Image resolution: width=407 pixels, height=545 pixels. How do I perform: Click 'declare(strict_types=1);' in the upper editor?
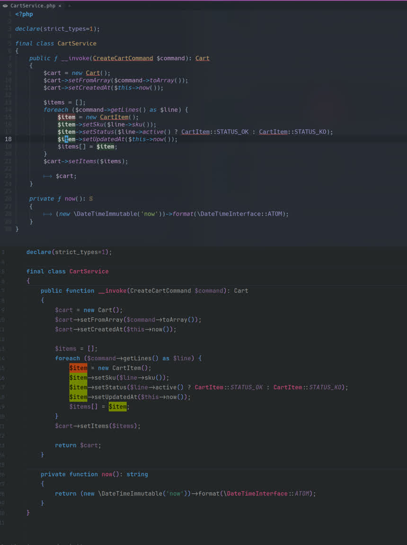click(58, 29)
